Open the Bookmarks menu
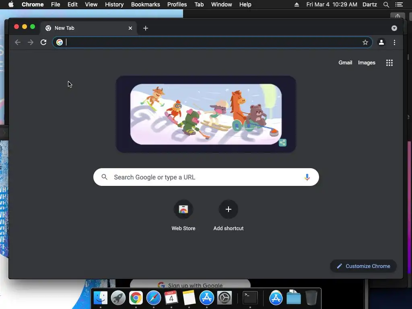Image resolution: width=412 pixels, height=309 pixels. 146,4
